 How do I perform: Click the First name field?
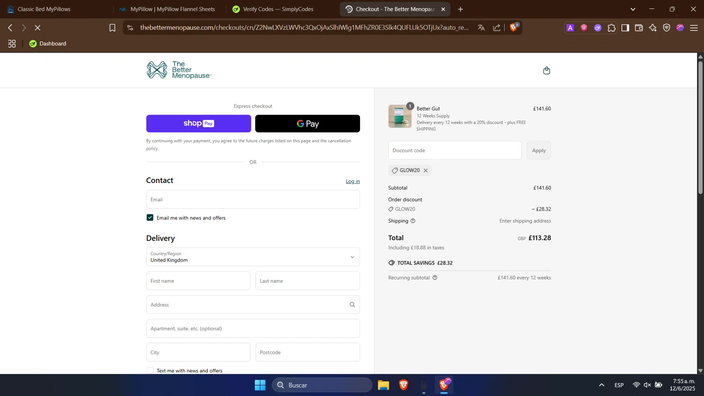point(198,281)
